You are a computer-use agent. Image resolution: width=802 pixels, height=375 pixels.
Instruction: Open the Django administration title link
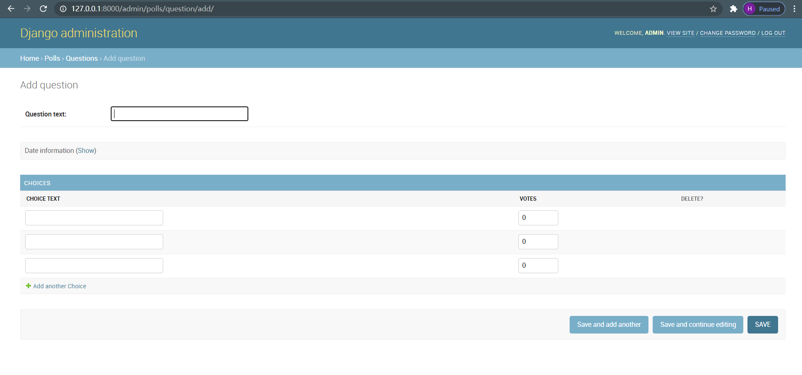point(79,33)
